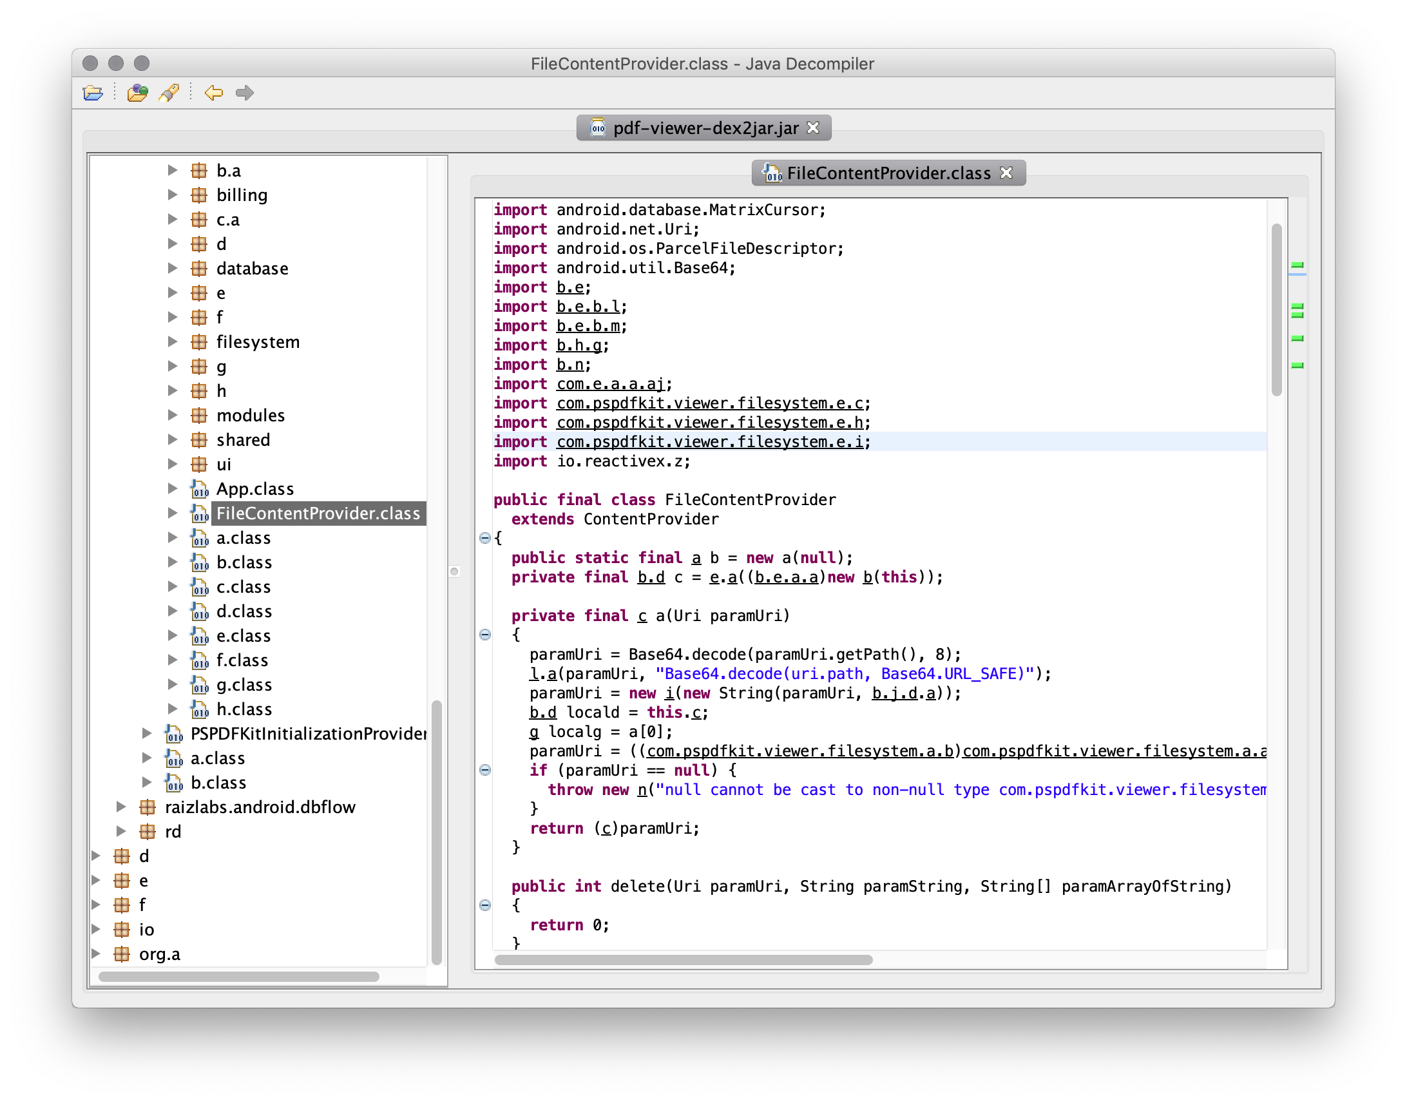The image size is (1407, 1103).
Task: Collapse the if-statement fold marker
Action: tap(485, 770)
